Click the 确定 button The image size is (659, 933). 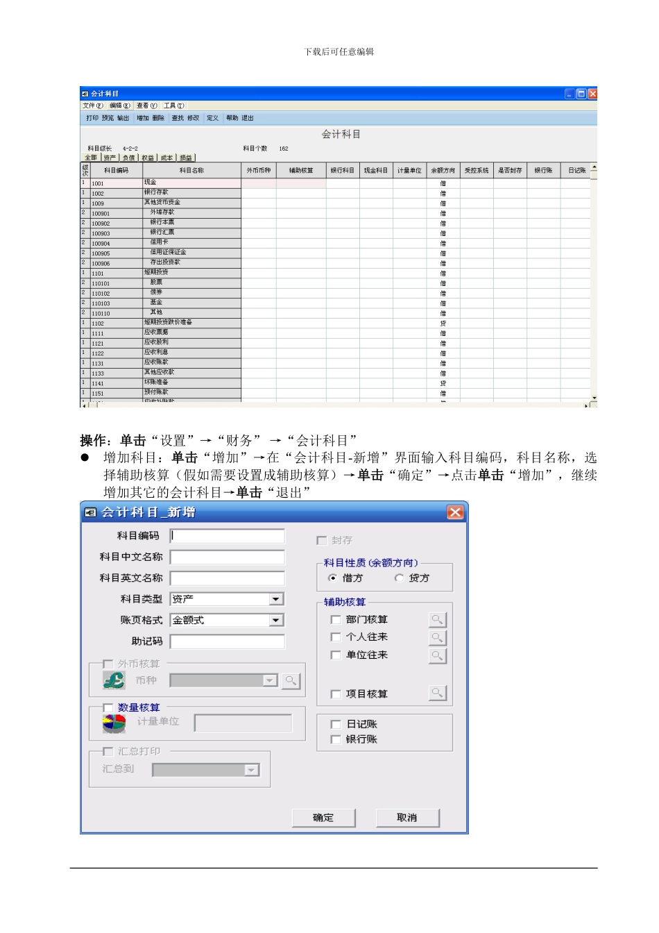pos(323,818)
